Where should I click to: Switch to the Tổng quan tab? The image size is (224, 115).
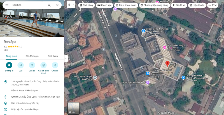coord(11,56)
